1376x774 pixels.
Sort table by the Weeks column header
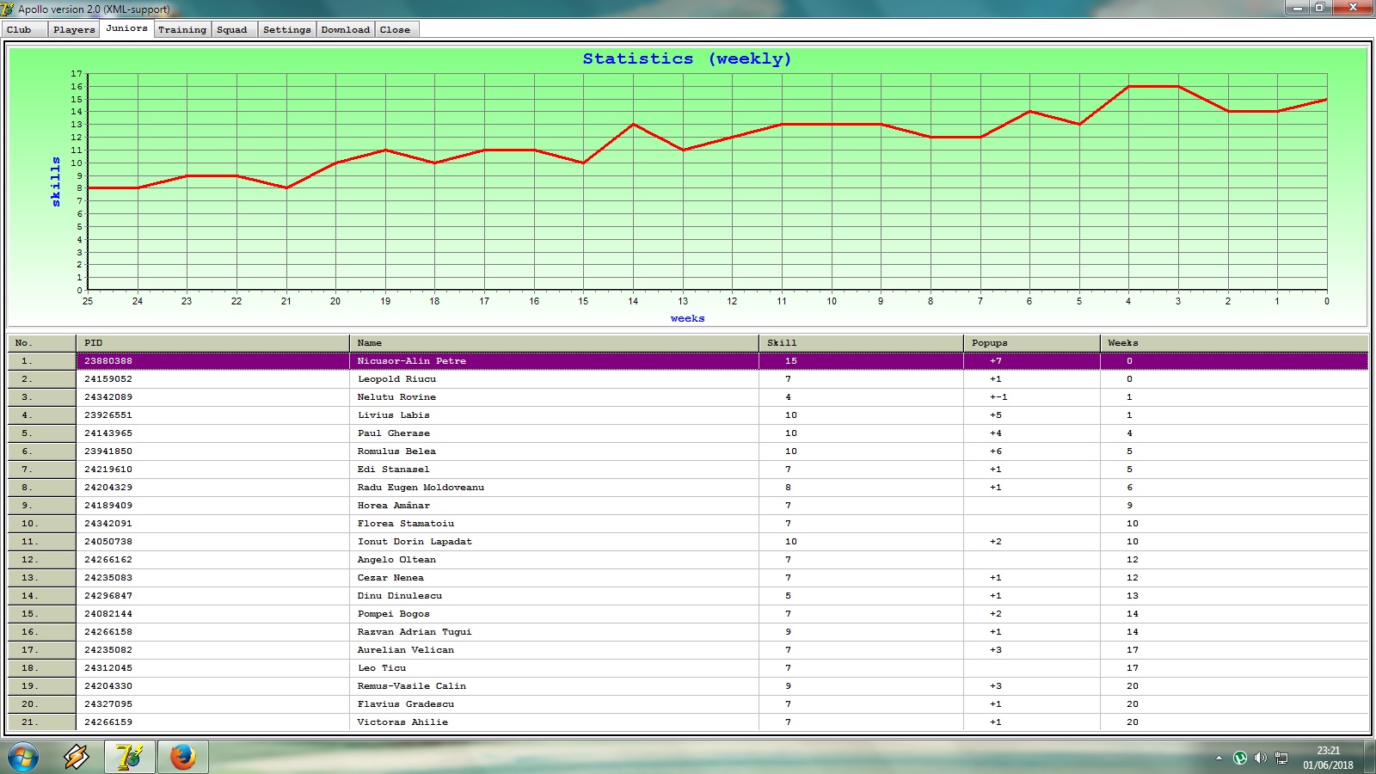(x=1234, y=343)
